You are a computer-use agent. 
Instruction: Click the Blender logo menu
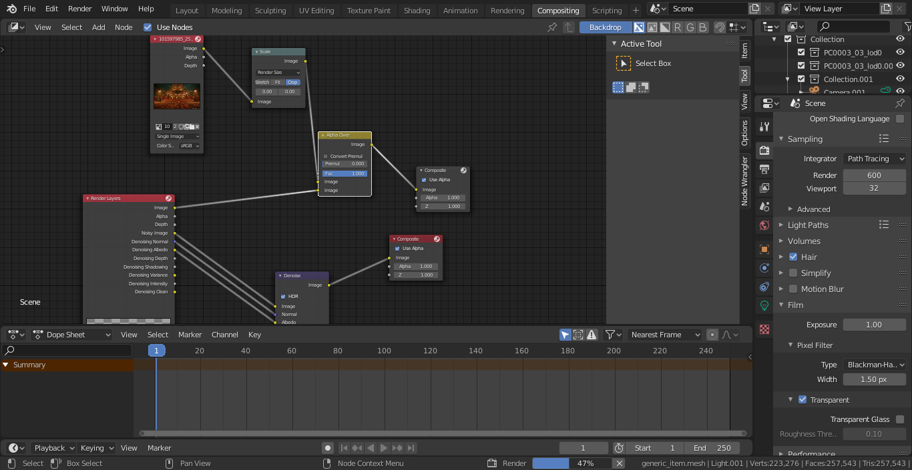[x=11, y=9]
